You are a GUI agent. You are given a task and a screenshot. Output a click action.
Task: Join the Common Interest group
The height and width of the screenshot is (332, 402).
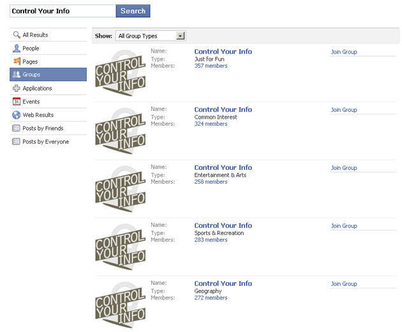344,110
